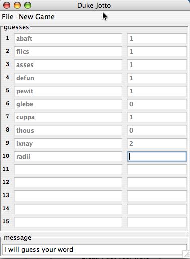This screenshot has width=190, height=259.
Task: Open the File menu
Action: pyautogui.click(x=8, y=17)
